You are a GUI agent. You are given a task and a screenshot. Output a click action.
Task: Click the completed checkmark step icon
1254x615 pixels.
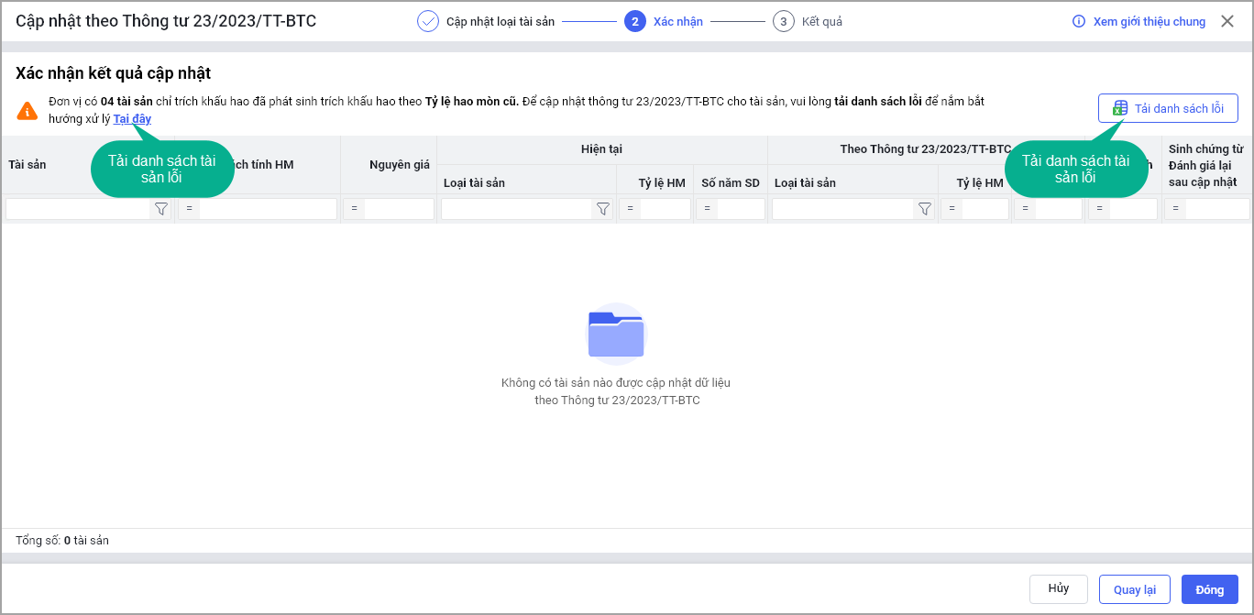click(428, 21)
